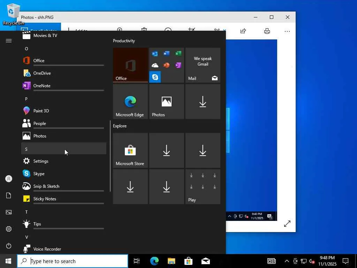Open the Action Center notifications icon
The width and height of the screenshot is (357, 268).
tap(345, 261)
